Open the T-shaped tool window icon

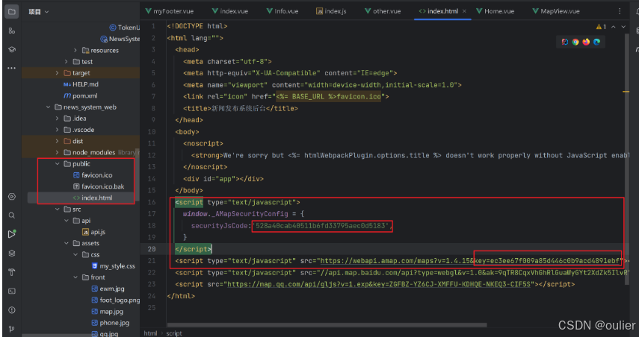click(11, 272)
